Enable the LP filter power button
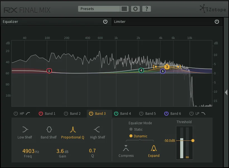229x168 pixels. 191,113
